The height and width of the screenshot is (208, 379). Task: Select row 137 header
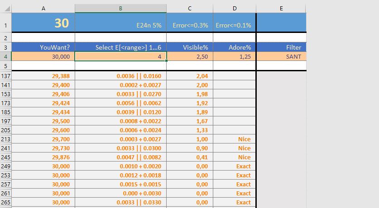pos(6,76)
